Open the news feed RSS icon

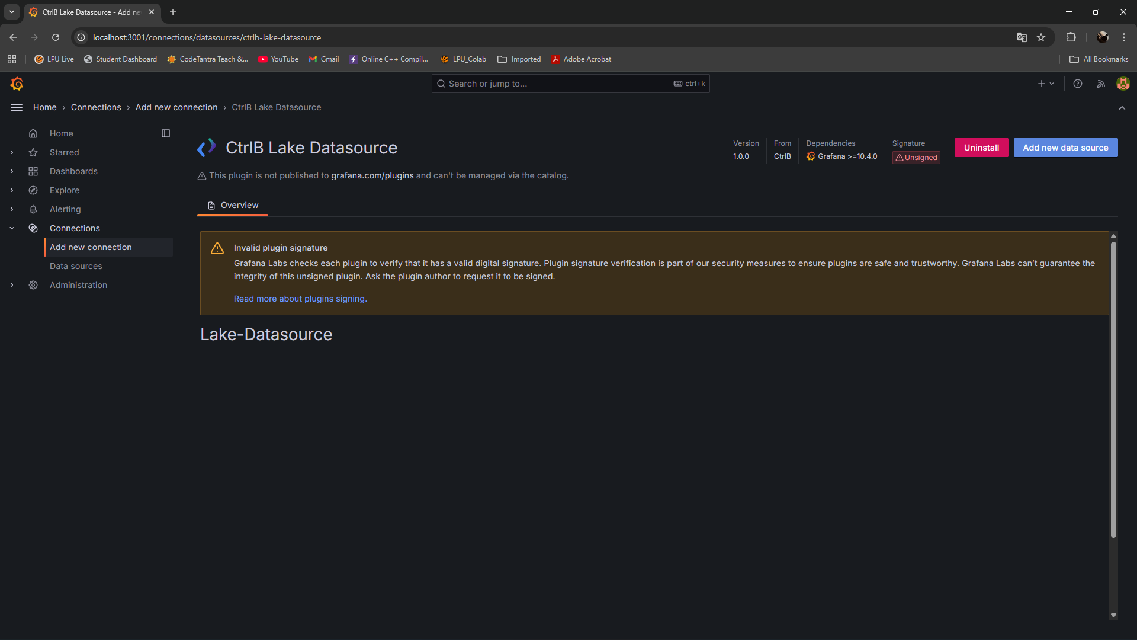click(x=1101, y=84)
